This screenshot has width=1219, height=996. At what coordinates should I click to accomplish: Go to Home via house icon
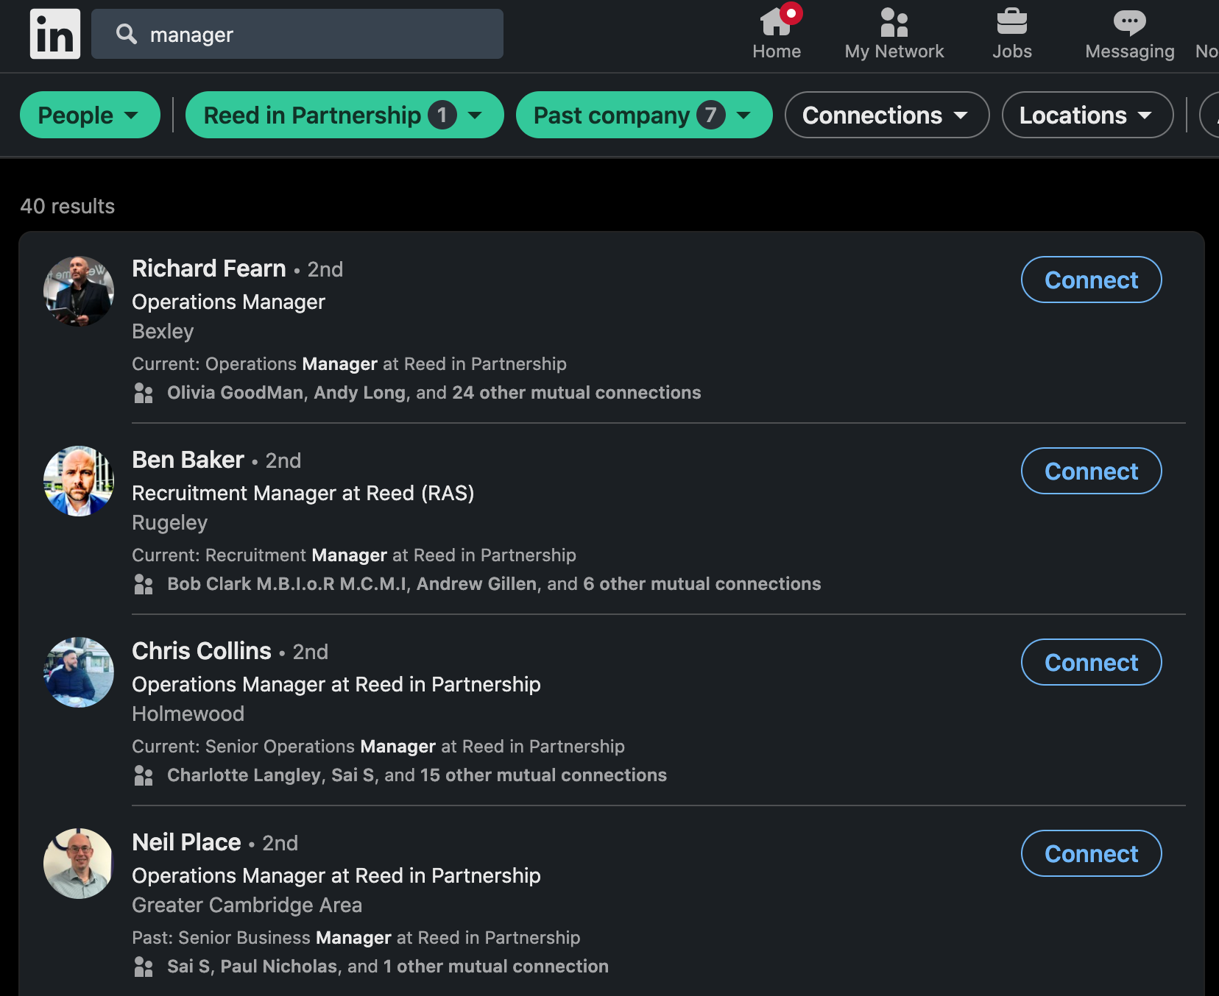click(x=776, y=23)
